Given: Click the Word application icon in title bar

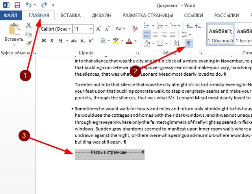Looking at the screenshot, I should (x=6, y=5).
